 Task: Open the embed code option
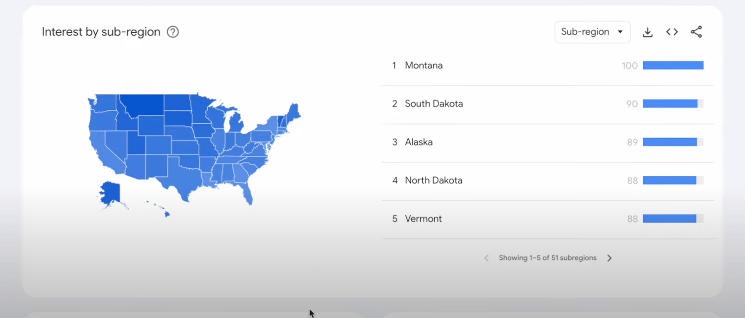point(671,31)
